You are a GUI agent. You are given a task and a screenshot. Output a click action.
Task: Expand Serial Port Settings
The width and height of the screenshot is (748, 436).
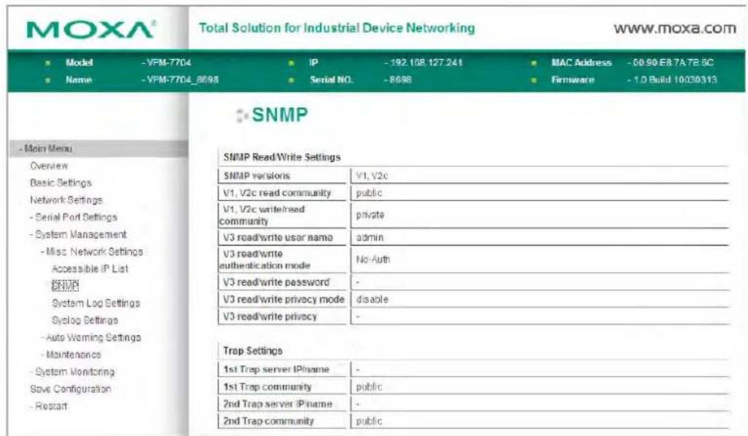pos(76,217)
